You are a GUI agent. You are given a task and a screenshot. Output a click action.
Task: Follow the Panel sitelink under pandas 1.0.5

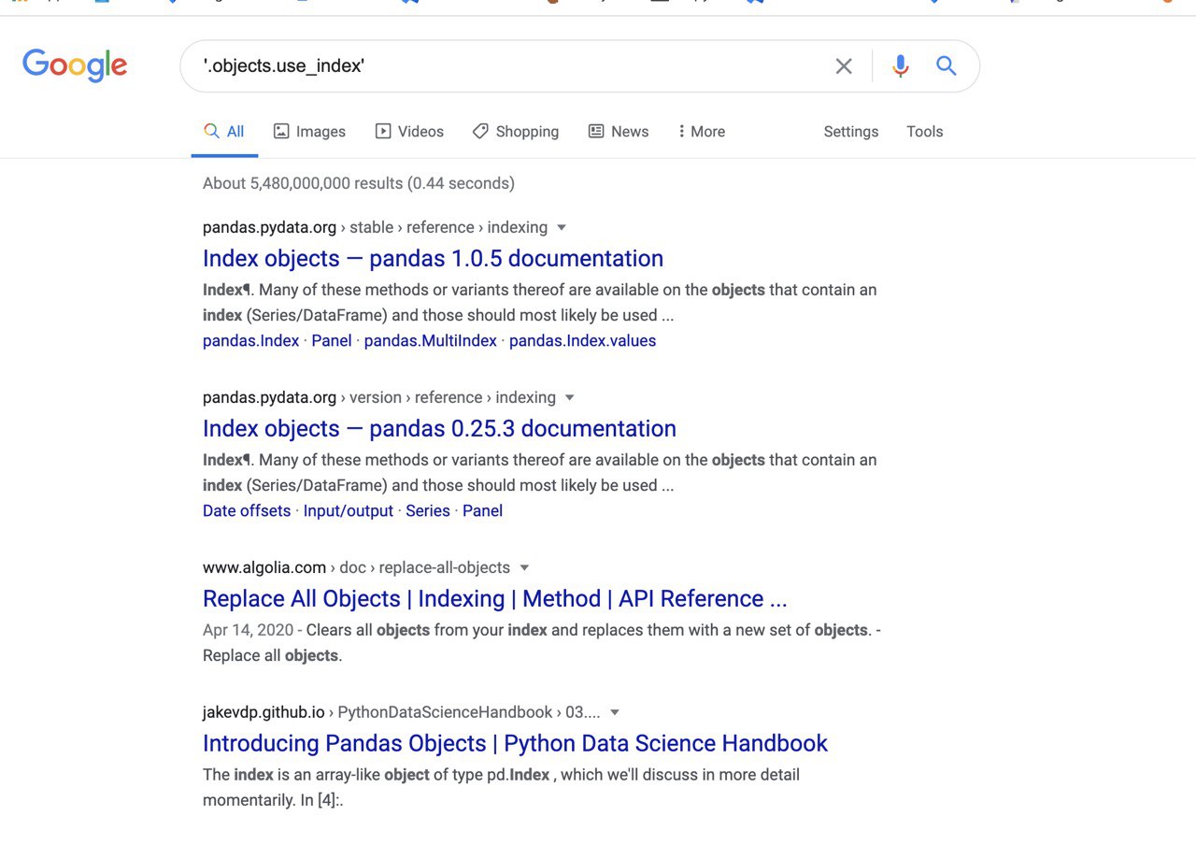[x=332, y=341]
